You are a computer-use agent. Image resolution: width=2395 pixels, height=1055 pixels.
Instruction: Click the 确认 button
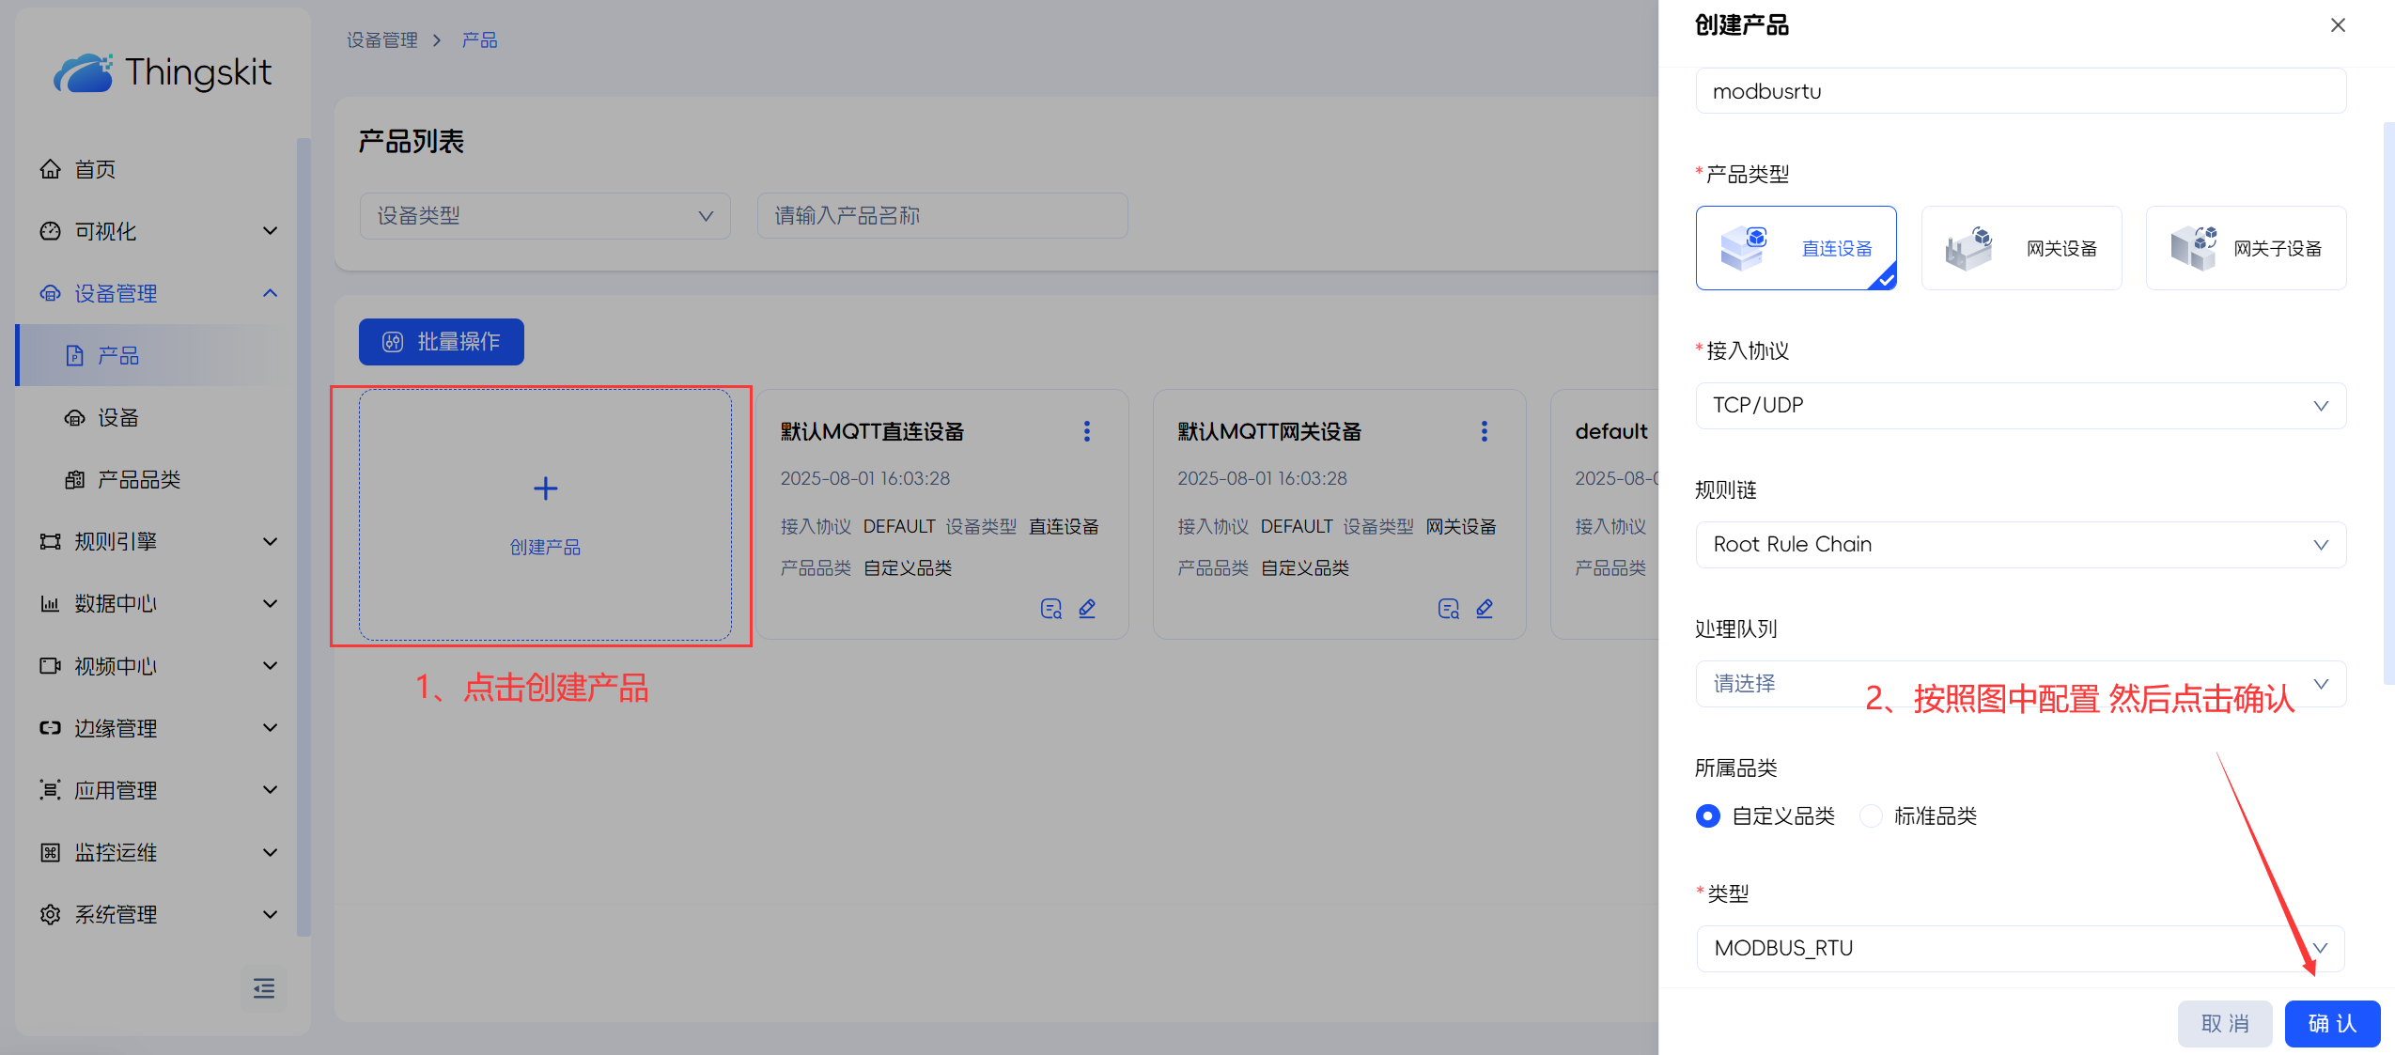[x=2331, y=1023]
